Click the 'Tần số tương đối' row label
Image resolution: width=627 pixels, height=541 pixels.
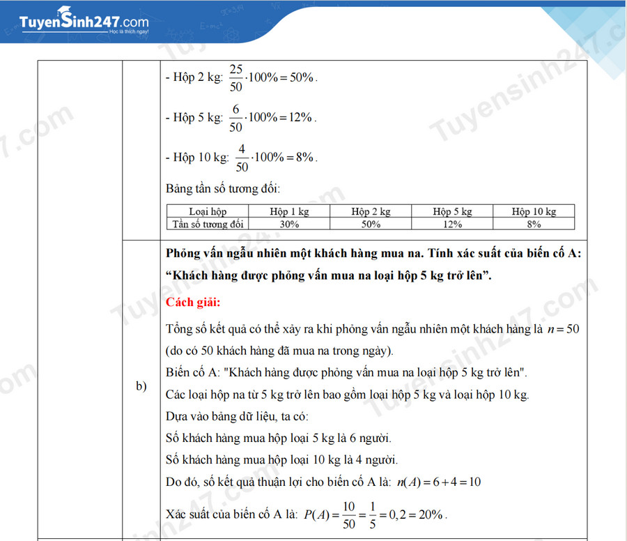(208, 224)
